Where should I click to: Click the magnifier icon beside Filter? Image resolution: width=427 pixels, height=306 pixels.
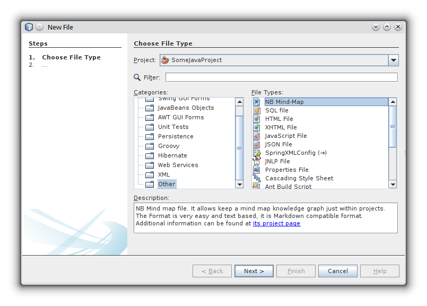[x=137, y=77]
